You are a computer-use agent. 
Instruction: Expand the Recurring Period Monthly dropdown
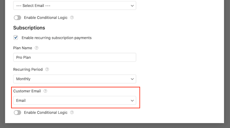click(75, 79)
